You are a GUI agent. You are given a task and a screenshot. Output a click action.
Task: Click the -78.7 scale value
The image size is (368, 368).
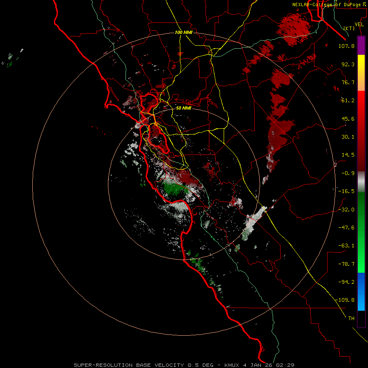[346, 264]
